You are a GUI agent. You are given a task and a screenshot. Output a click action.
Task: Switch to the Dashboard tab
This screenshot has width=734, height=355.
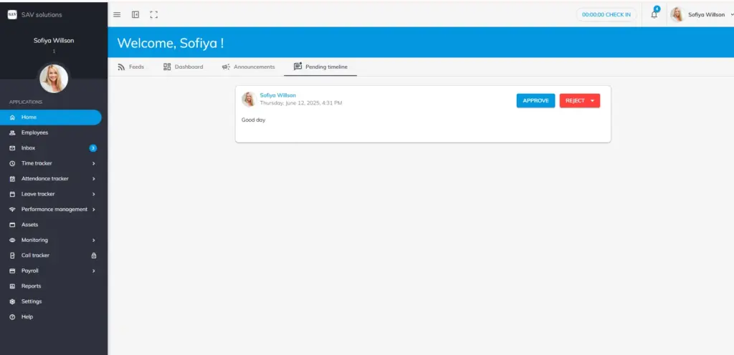(183, 67)
